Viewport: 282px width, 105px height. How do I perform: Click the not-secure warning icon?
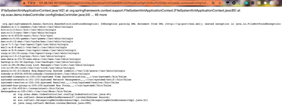(x=24, y=3)
